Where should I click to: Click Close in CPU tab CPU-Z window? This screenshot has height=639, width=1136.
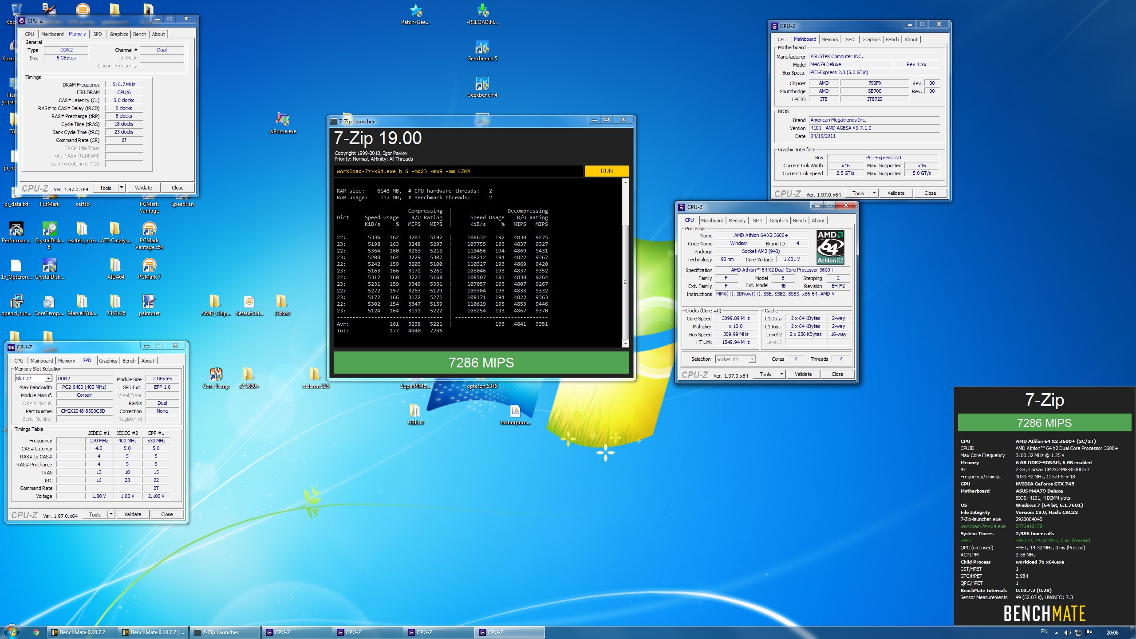837,374
